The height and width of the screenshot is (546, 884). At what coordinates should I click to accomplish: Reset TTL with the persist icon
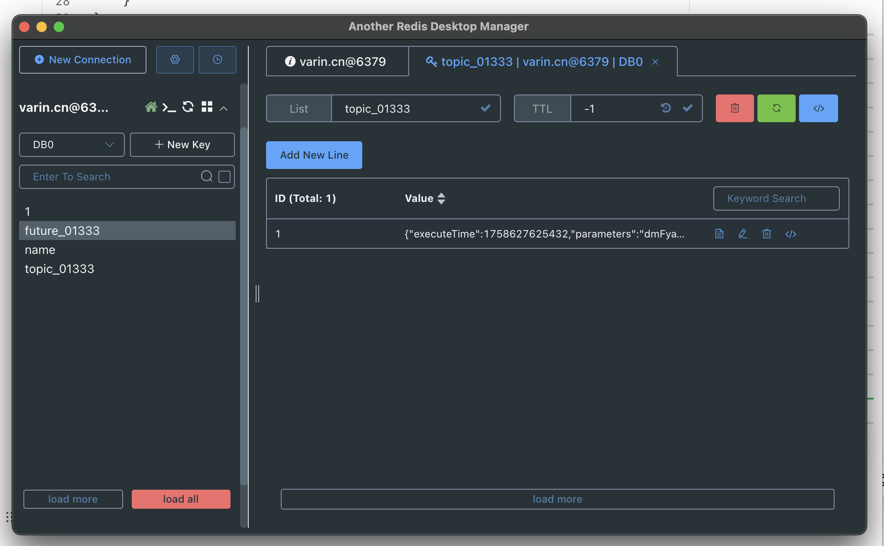pyautogui.click(x=666, y=108)
